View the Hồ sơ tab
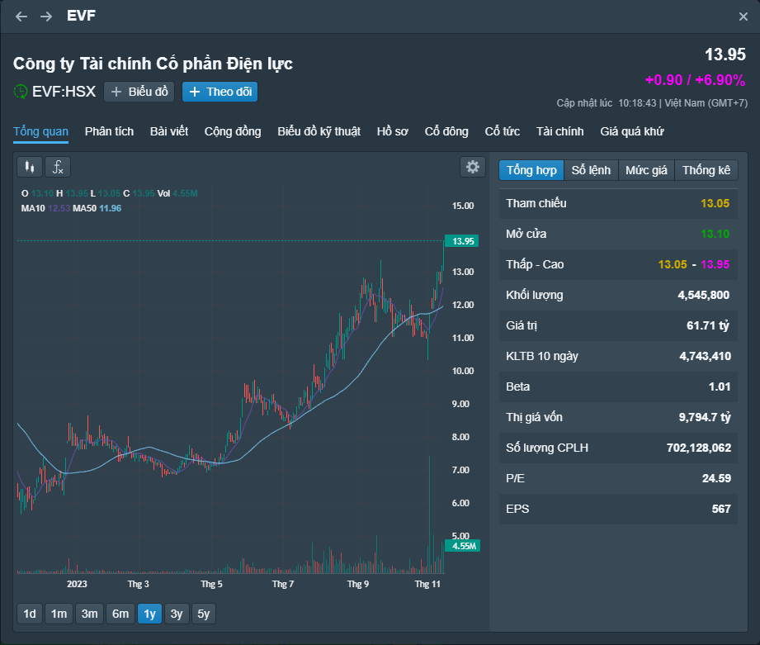Viewport: 760px width, 645px height. [x=393, y=131]
